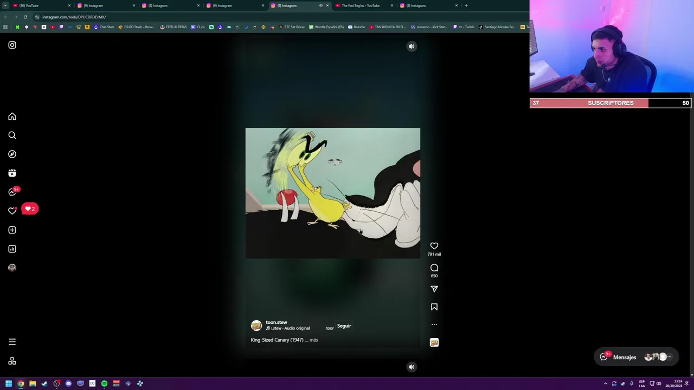Open dashboard stats icon in sidebar
694x390 pixels.
coord(12,249)
